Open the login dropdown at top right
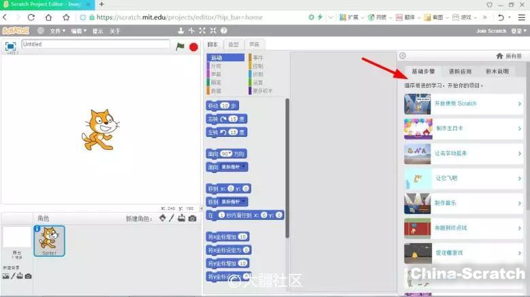 pyautogui.click(x=518, y=31)
